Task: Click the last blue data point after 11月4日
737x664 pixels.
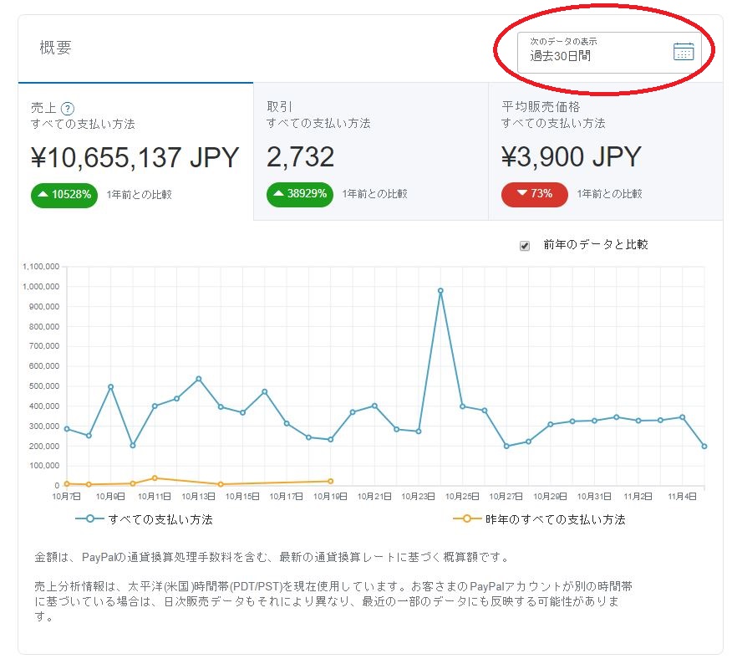Action: [x=704, y=447]
